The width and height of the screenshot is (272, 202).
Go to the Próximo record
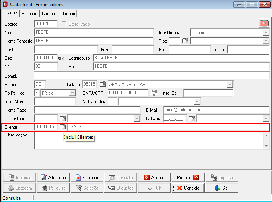point(188,178)
